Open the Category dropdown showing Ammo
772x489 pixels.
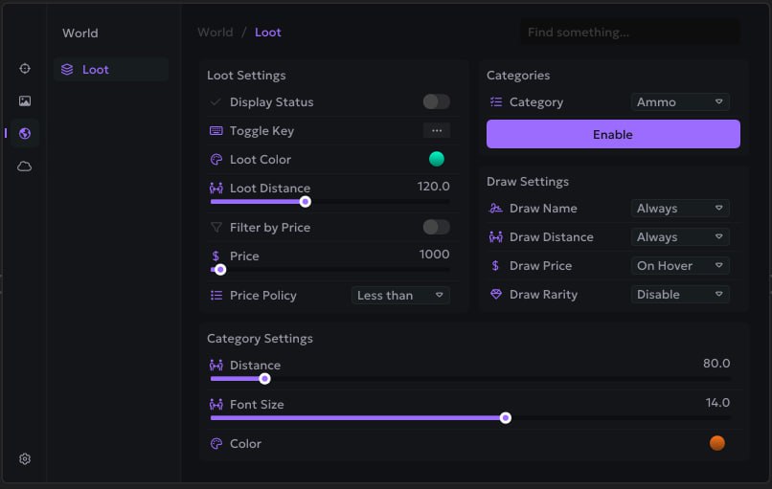click(680, 102)
